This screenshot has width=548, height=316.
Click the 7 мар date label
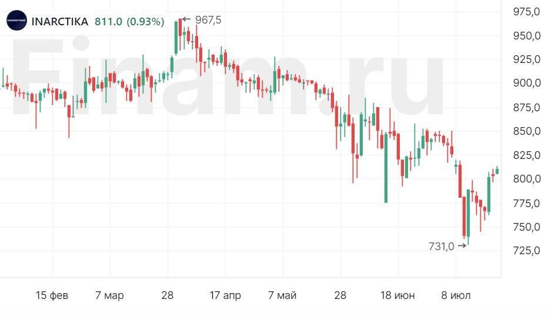tap(109, 295)
